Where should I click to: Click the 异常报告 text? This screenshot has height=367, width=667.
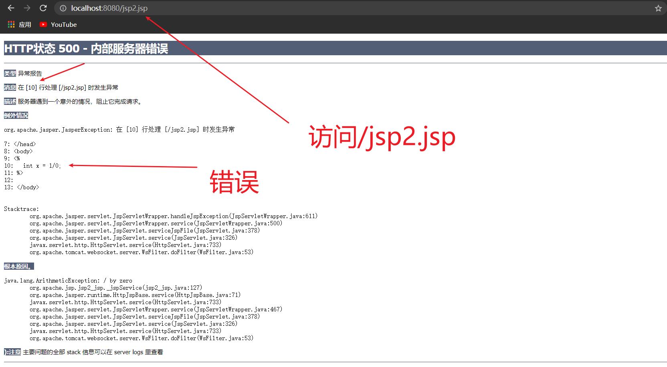point(30,73)
